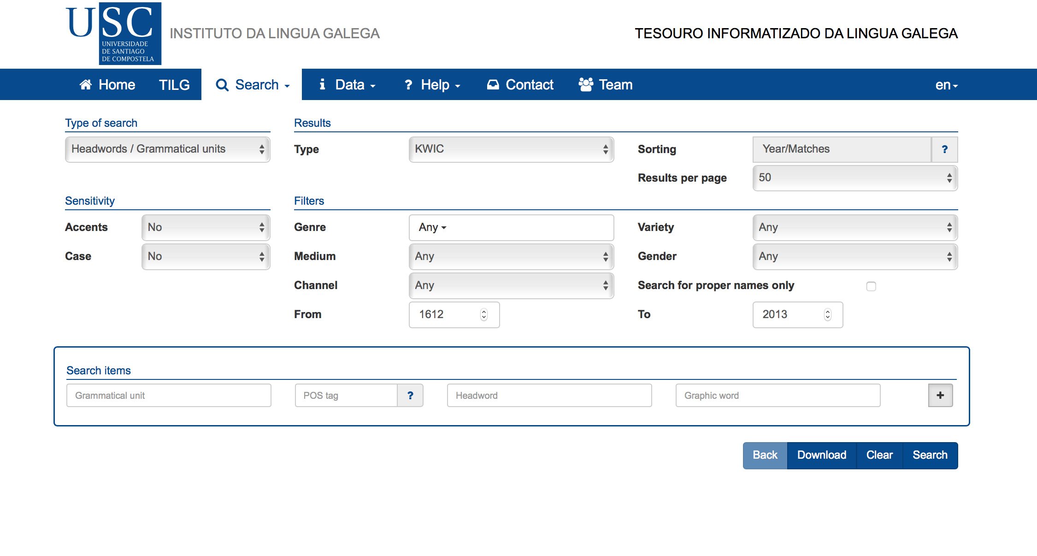The width and height of the screenshot is (1037, 556).
Task: Click the Graphic word input field
Action: 778,396
